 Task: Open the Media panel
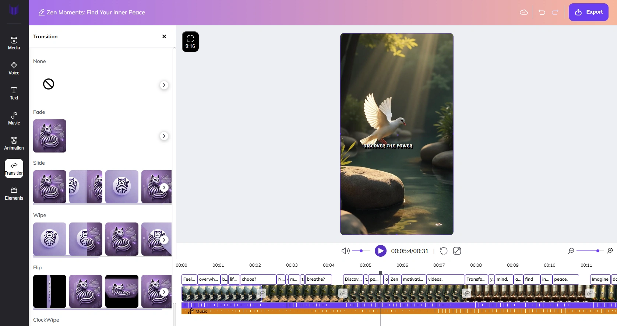pos(14,43)
